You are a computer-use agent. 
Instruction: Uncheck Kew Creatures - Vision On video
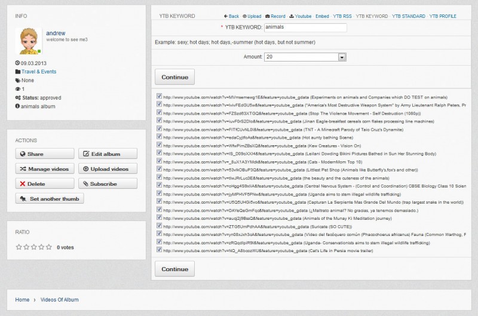point(159,145)
